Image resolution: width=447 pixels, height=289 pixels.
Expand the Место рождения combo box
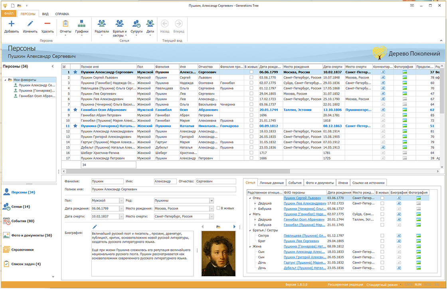click(x=212, y=208)
